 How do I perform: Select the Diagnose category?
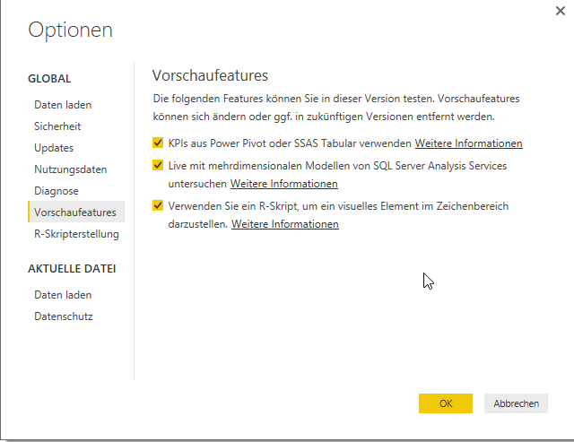pos(56,191)
